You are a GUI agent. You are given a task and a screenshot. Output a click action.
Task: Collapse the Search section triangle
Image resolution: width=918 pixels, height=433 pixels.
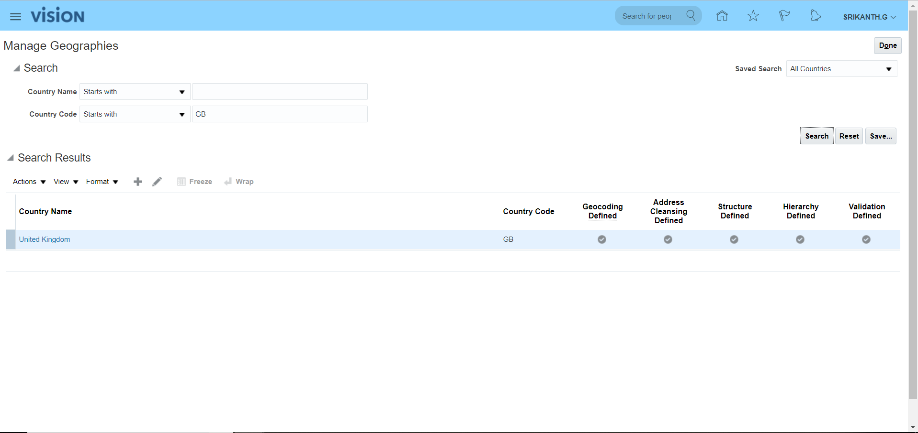17,68
